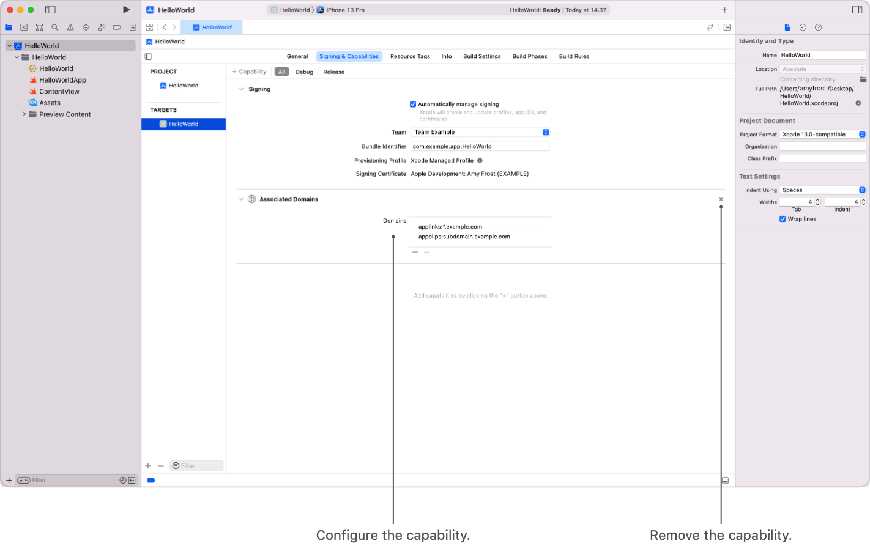Open the Source Control navigator
The height and width of the screenshot is (546, 870).
coord(24,28)
